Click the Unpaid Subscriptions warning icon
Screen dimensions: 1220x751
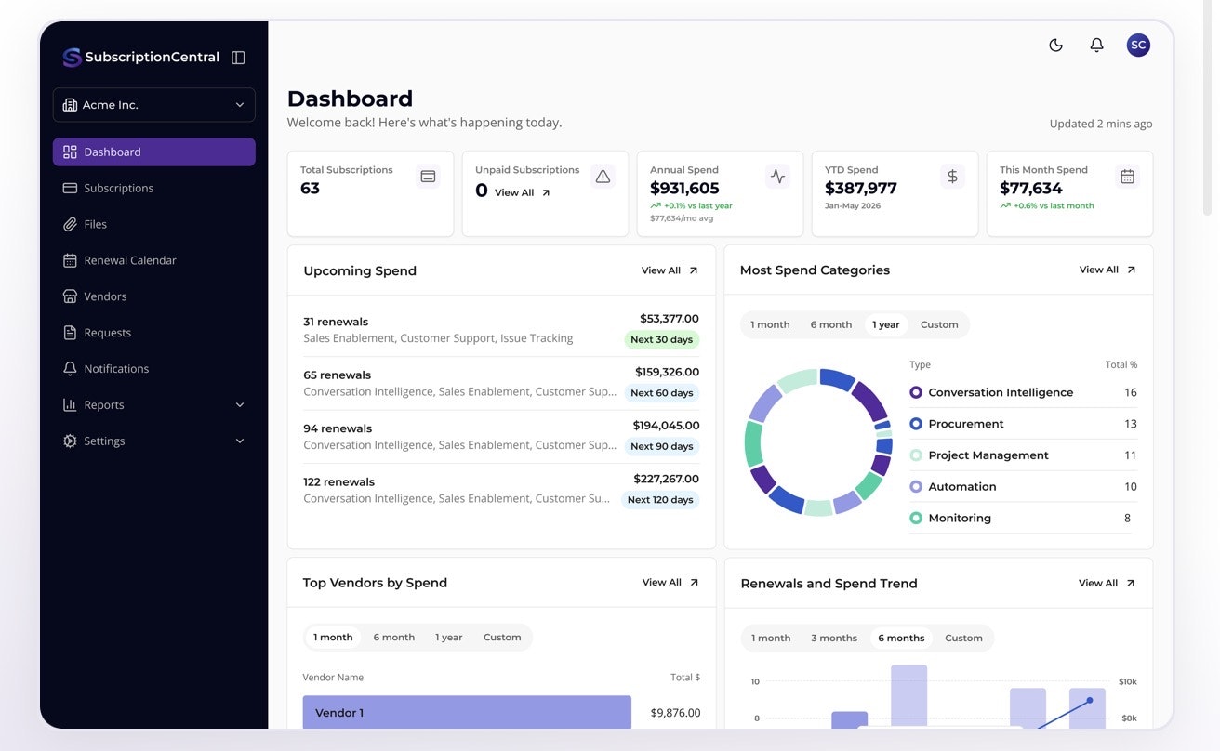click(x=603, y=177)
